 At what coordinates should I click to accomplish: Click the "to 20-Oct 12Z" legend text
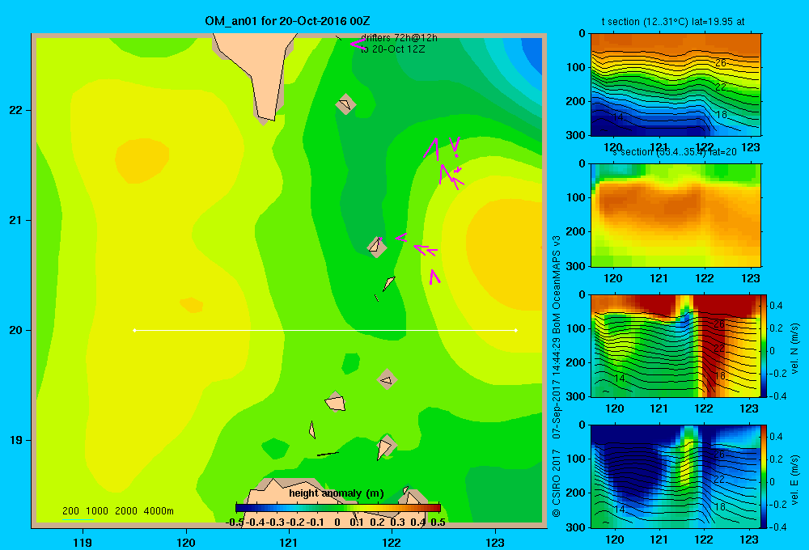(392, 49)
